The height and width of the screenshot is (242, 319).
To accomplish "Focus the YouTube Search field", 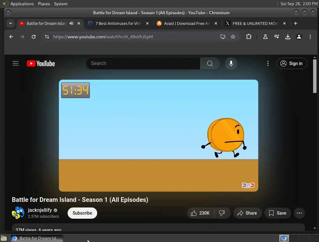I will 143,63.
